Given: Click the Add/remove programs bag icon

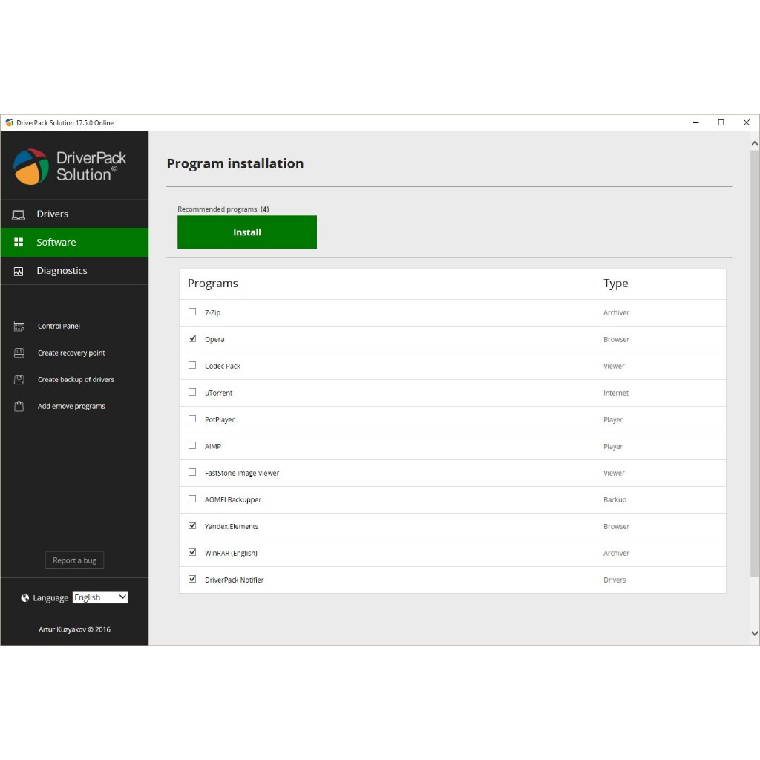Looking at the screenshot, I should point(19,407).
